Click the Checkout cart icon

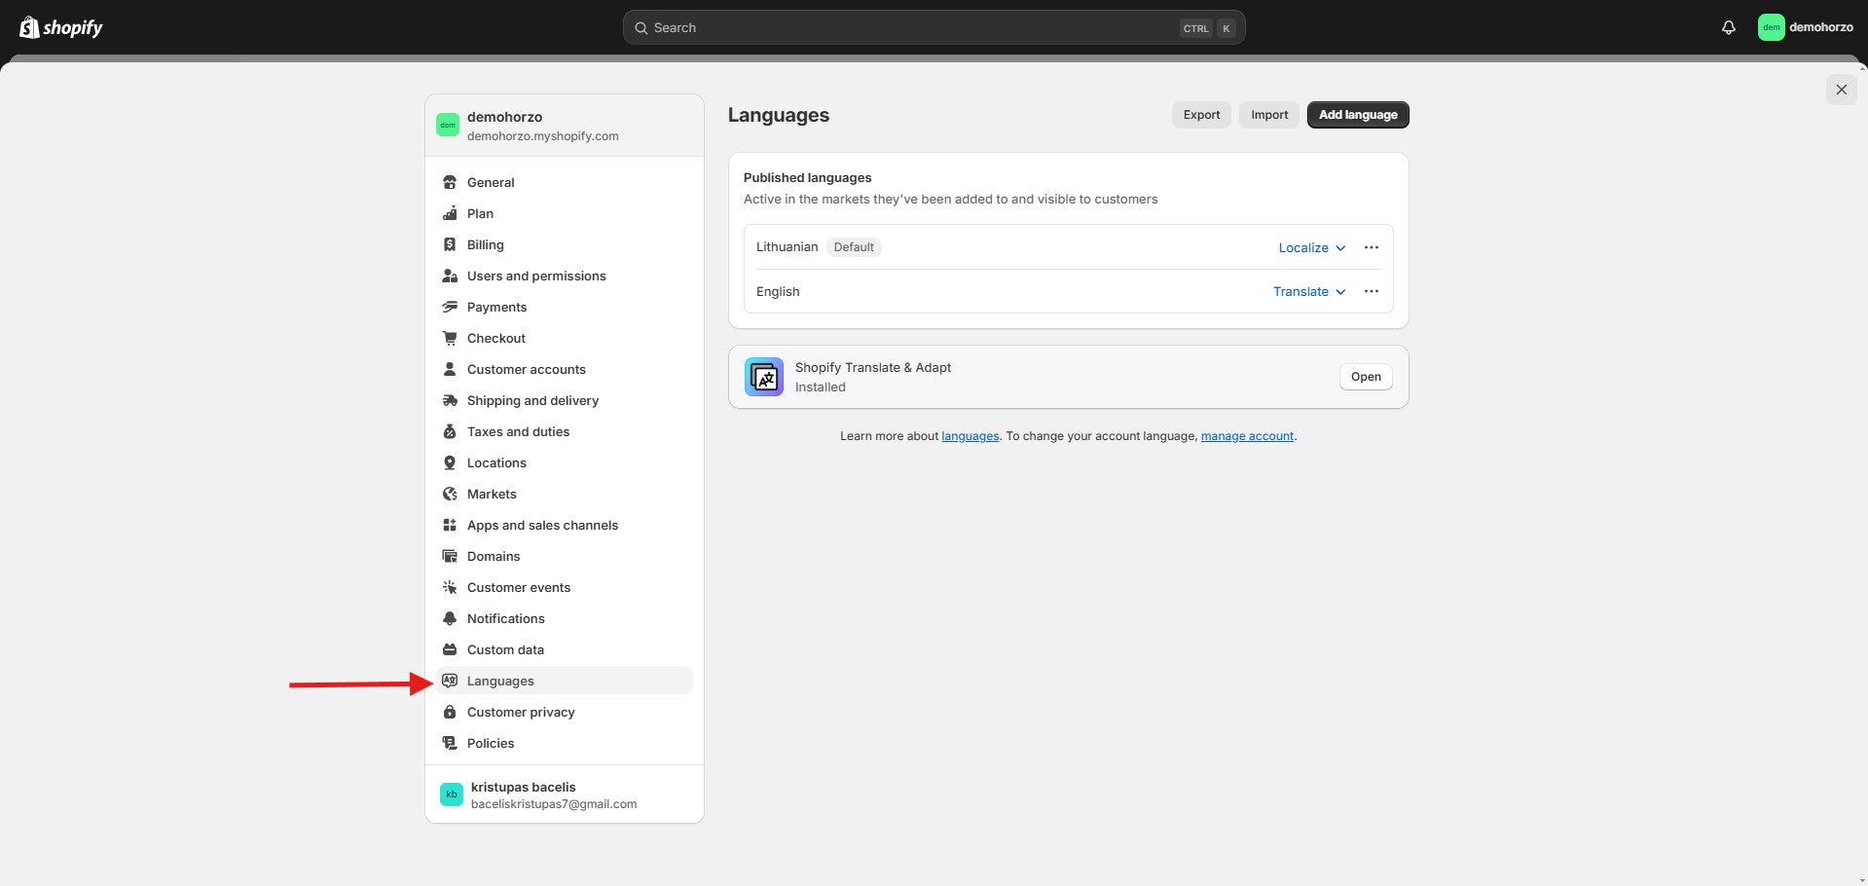[450, 338]
